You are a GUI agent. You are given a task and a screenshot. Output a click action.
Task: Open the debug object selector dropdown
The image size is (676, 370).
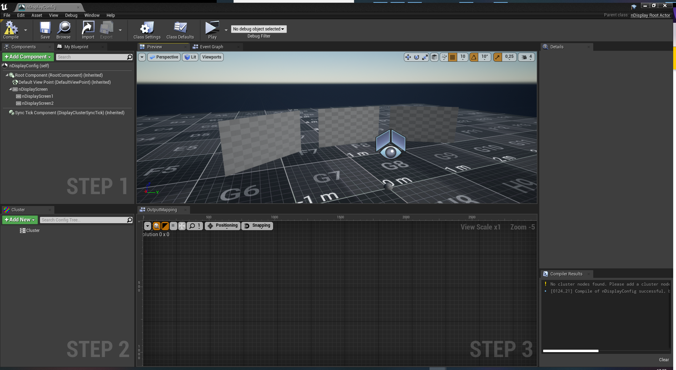pos(259,29)
